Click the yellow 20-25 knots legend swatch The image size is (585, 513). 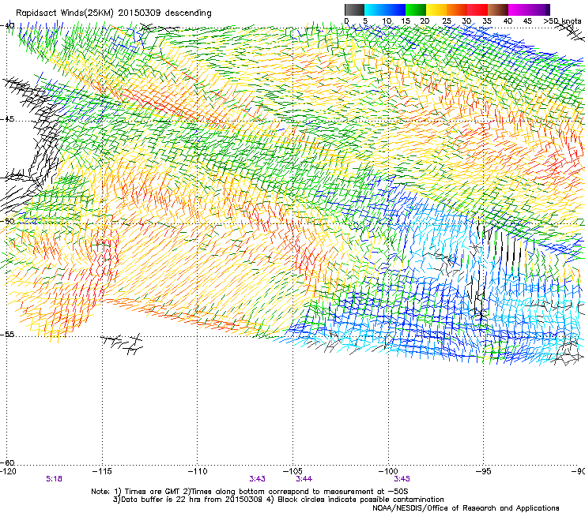pos(436,9)
